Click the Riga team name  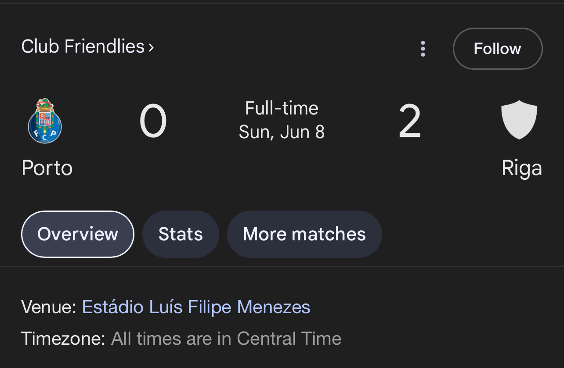pyautogui.click(x=522, y=169)
